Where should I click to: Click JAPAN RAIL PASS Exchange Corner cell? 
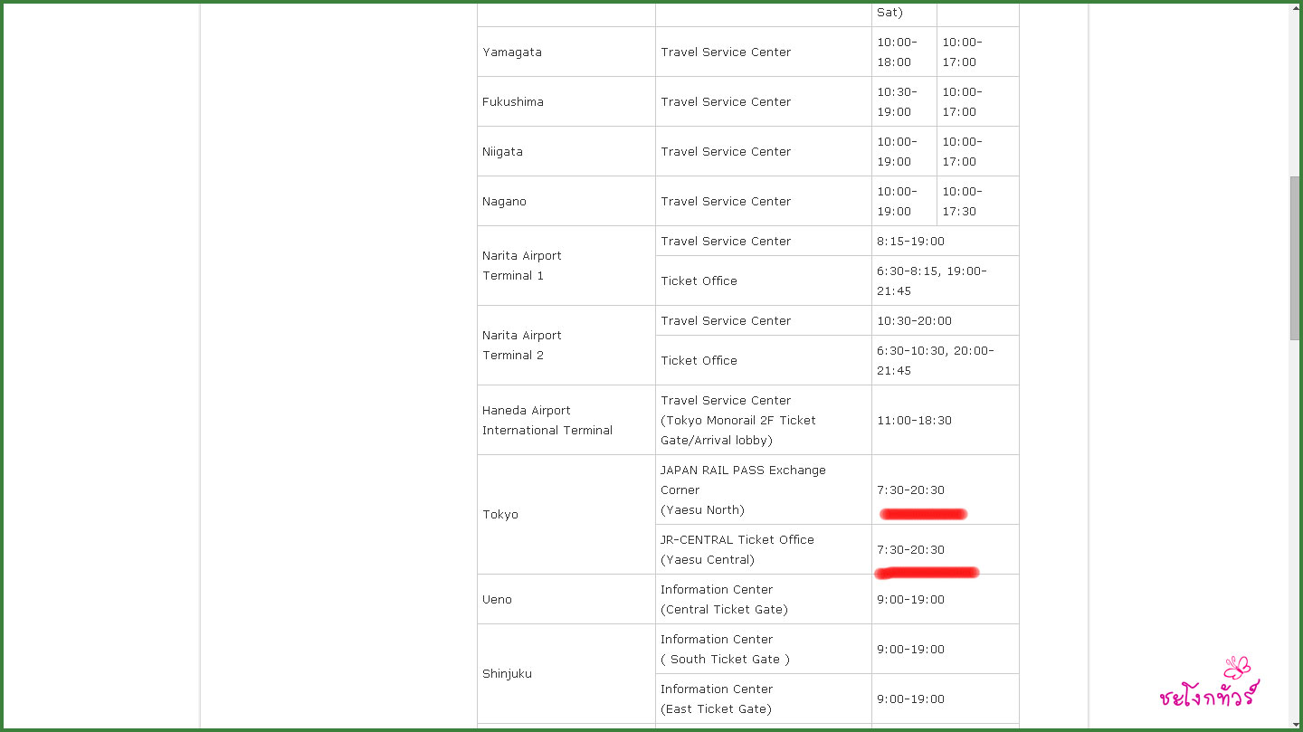tap(764, 490)
